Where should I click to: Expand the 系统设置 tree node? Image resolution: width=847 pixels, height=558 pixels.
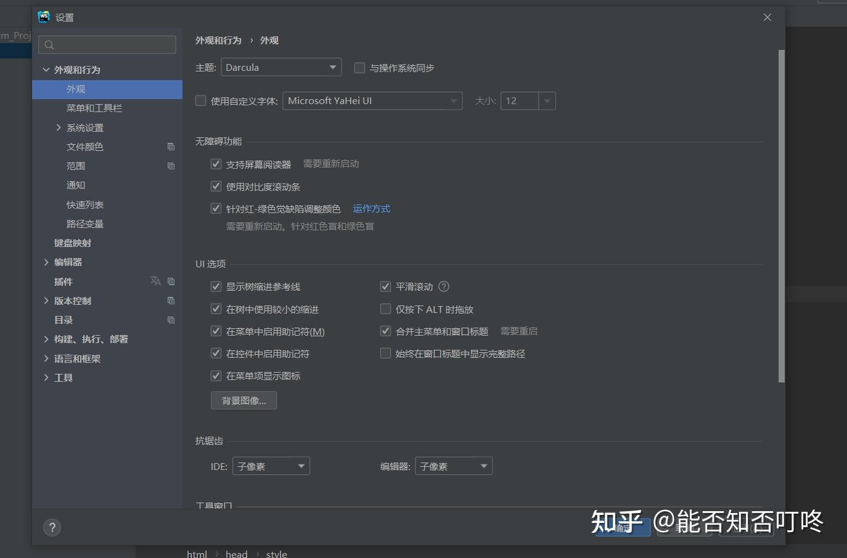tap(59, 127)
